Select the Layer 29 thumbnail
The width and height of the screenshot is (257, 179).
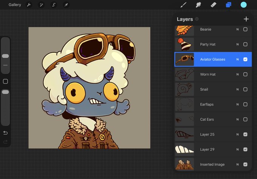pyautogui.click(x=184, y=149)
